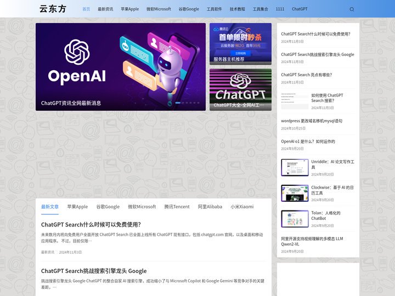Image resolution: width=395 pixels, height=296 pixels.
Task: Open the 工具集合 nav item
Action: (260, 9)
